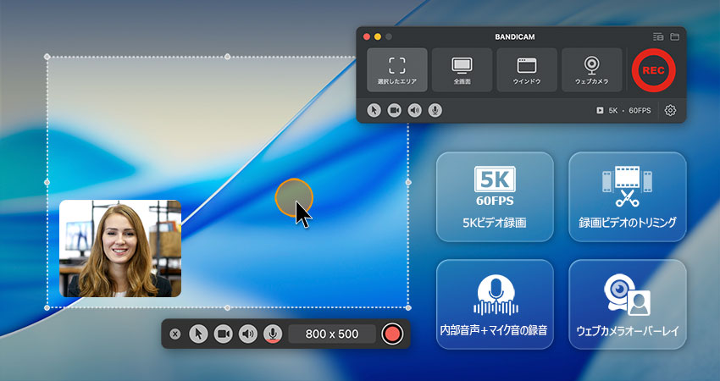The height and width of the screenshot is (381, 720).
Task: Start recording with floating toolbar red button
Action: pyautogui.click(x=391, y=334)
